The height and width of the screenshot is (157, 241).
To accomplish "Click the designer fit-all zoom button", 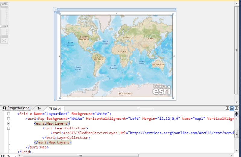I will click(4, 41).
